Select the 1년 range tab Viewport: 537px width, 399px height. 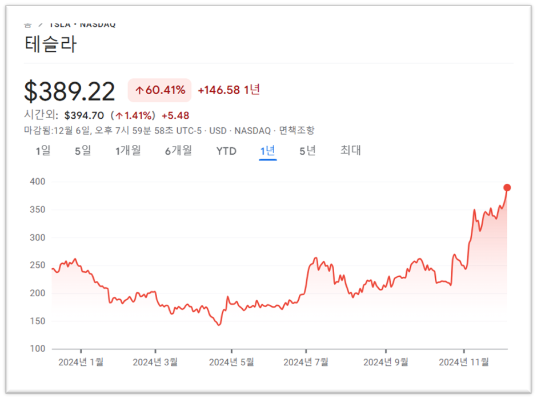(267, 150)
